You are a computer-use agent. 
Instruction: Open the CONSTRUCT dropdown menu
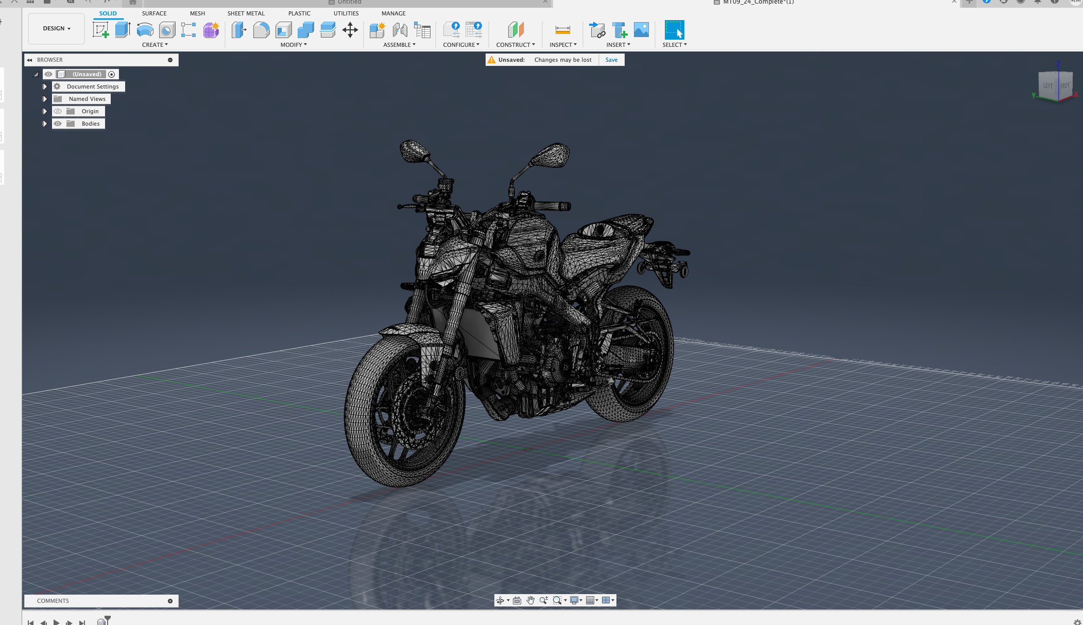click(x=515, y=45)
